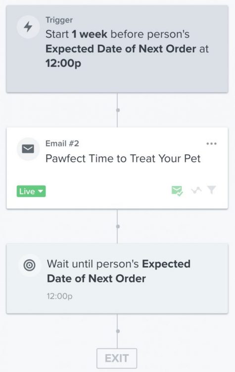Image resolution: width=235 pixels, height=372 pixels.
Task: Open the three-dot menu on Email #2
Action: point(211,143)
